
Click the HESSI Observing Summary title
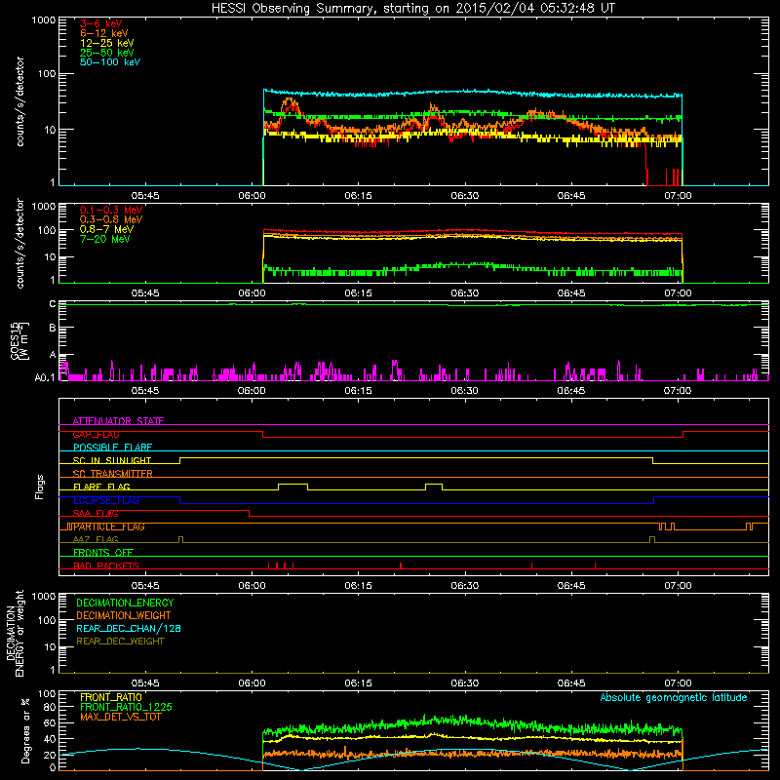[412, 9]
